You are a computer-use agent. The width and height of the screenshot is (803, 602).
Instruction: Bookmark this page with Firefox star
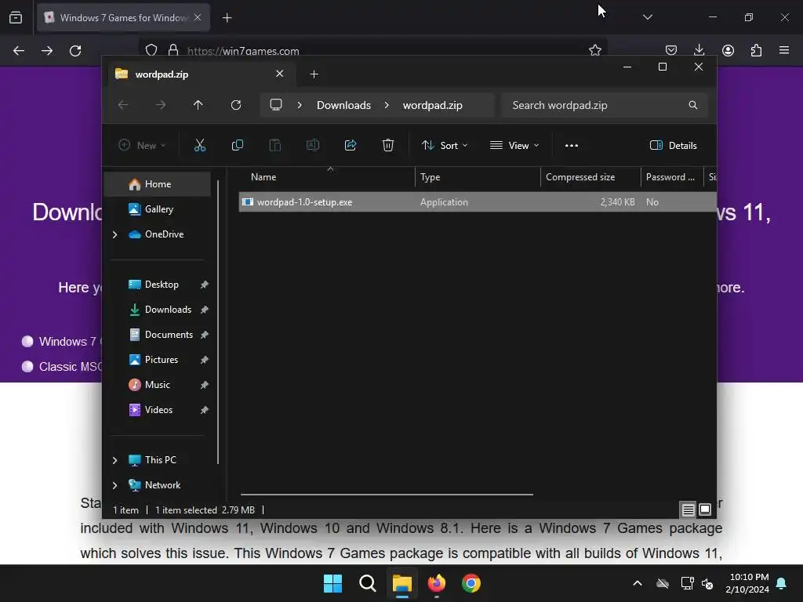coord(594,50)
